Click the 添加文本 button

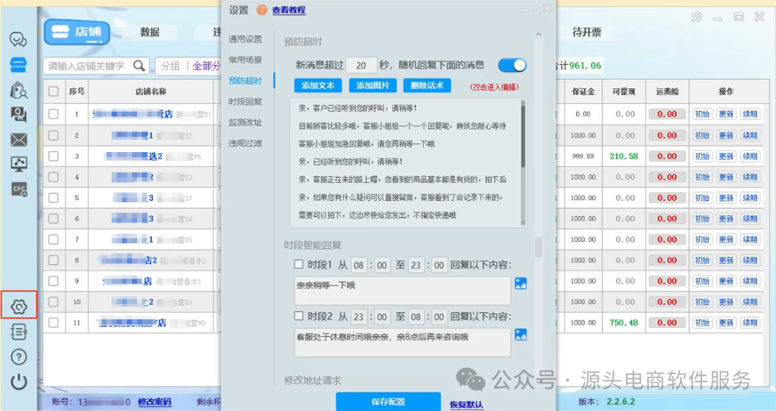(x=318, y=85)
